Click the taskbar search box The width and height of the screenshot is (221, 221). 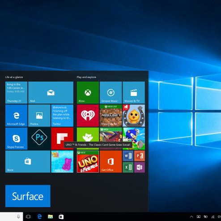point(12,217)
